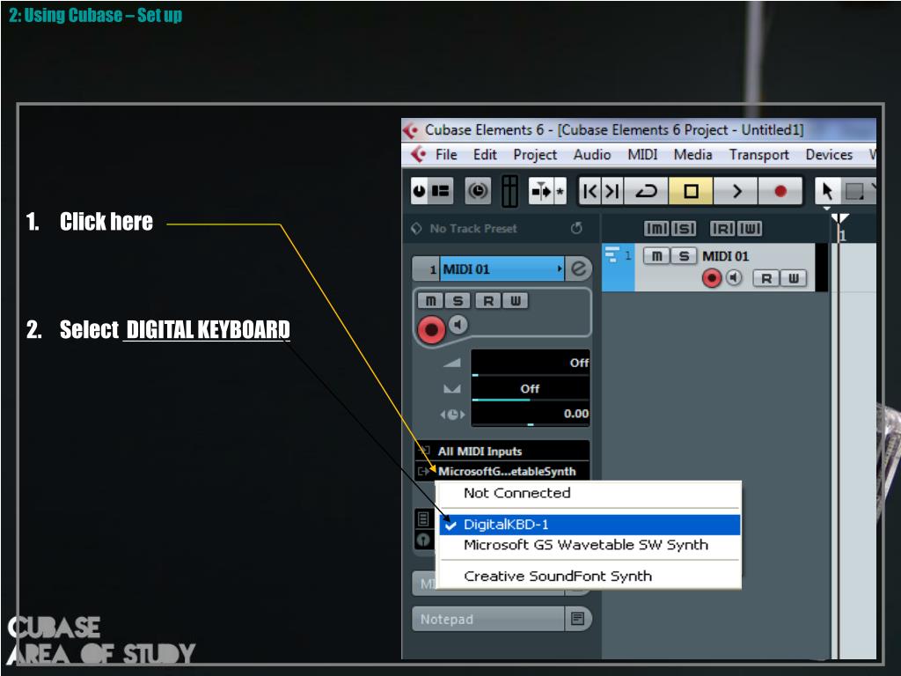Record-enable MIDI 01 in the track list

pos(711,278)
